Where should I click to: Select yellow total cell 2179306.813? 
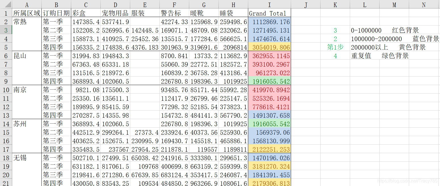click(x=270, y=183)
